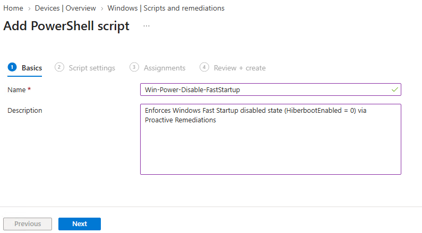422x233 pixels.
Task: Click the Add PowerShell script heading
Action: click(66, 26)
